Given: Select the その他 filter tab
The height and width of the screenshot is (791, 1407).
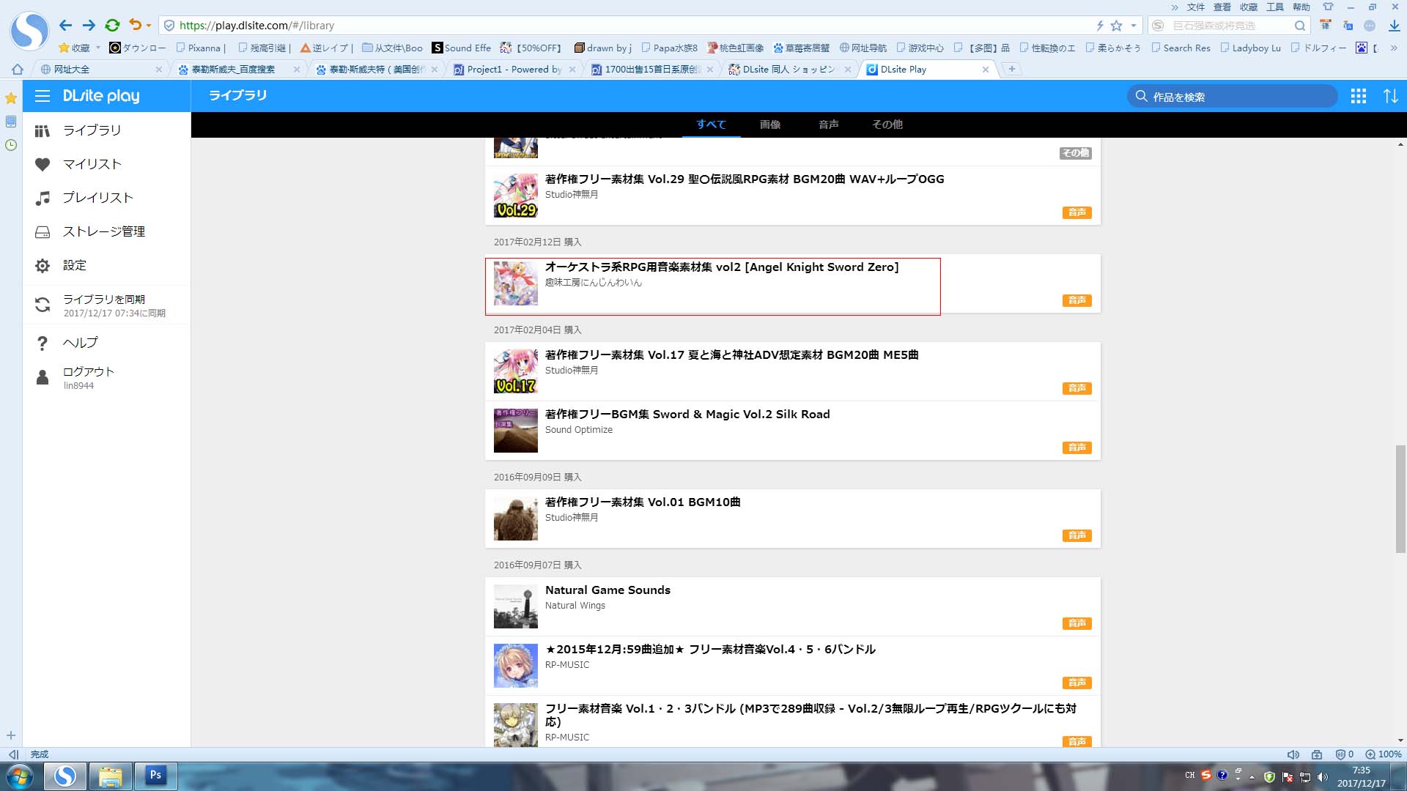Looking at the screenshot, I should (887, 125).
